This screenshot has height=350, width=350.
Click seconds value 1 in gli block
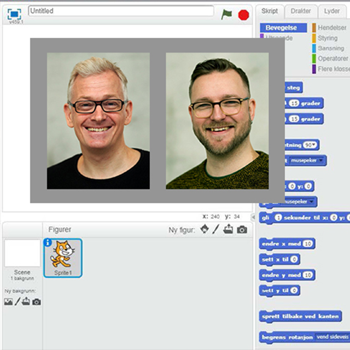click(x=278, y=218)
